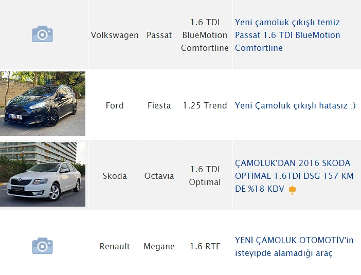361x275 pixels.
Task: Open the dark Ford Fiesta photo thumbnail
Action: [43, 105]
